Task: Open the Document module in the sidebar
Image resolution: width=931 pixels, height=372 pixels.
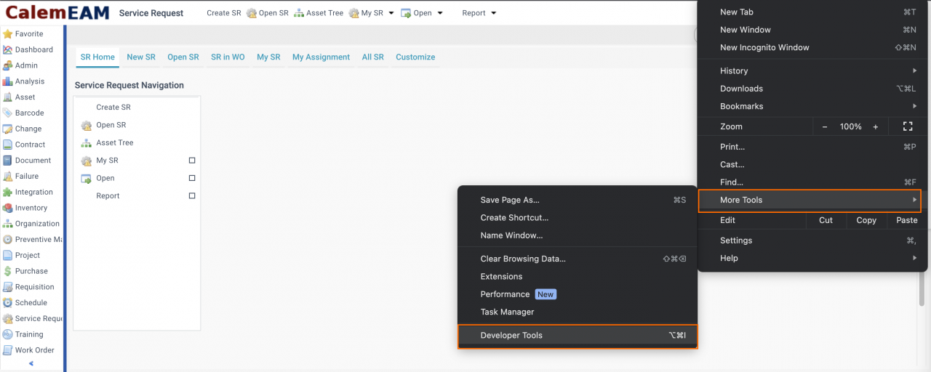Action: click(x=27, y=161)
